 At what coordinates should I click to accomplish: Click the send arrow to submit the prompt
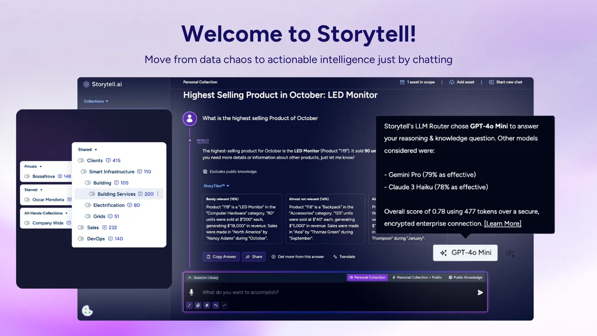pyautogui.click(x=480, y=292)
